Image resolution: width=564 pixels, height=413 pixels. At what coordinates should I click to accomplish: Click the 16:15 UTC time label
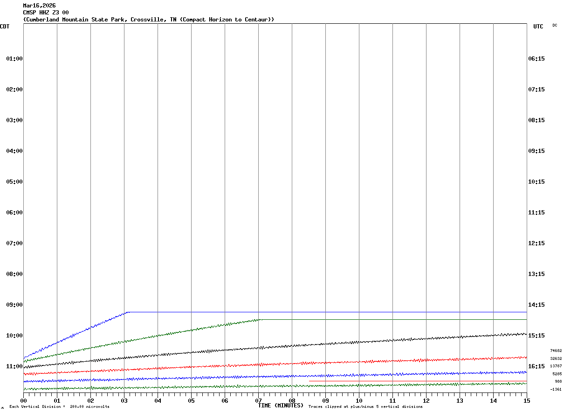[536, 366]
